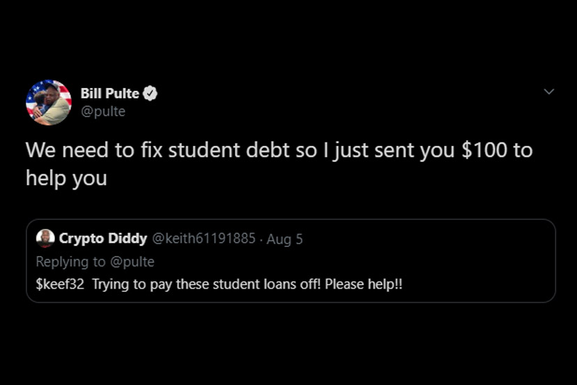Click the $100 amount in the tweet

pos(484,151)
